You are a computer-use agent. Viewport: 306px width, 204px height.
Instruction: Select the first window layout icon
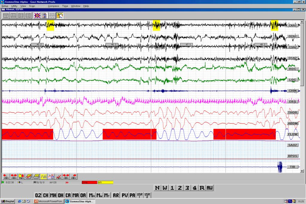point(6,16)
